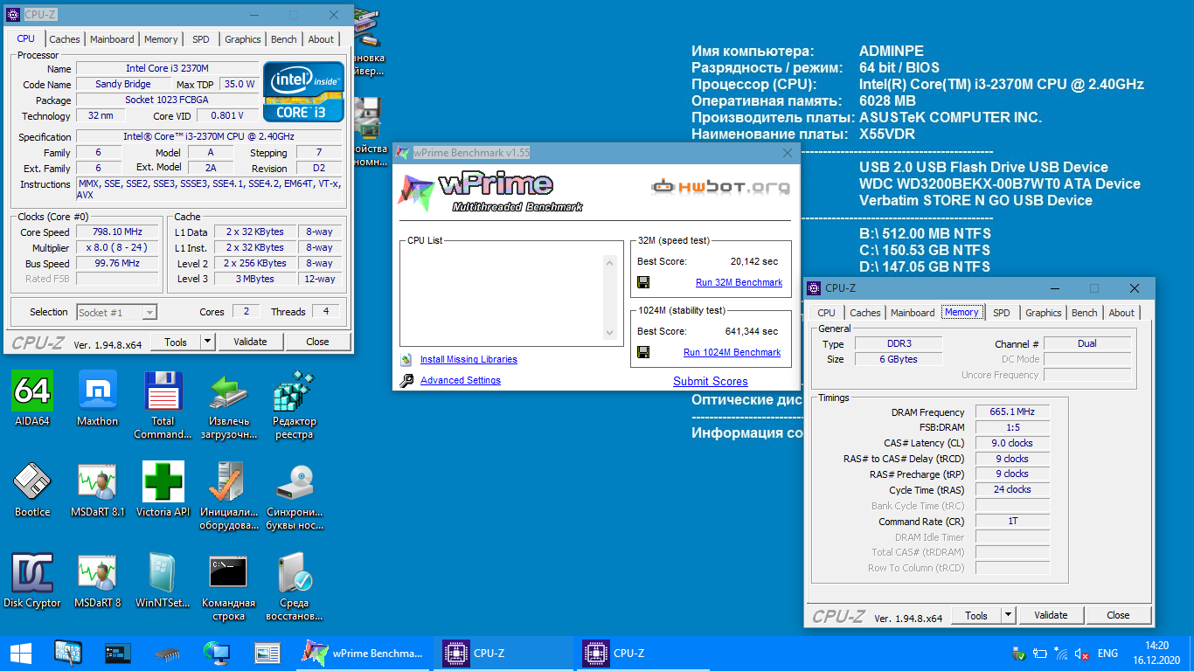
Task: Open SPD tab in Memory window
Action: pos(1002,313)
